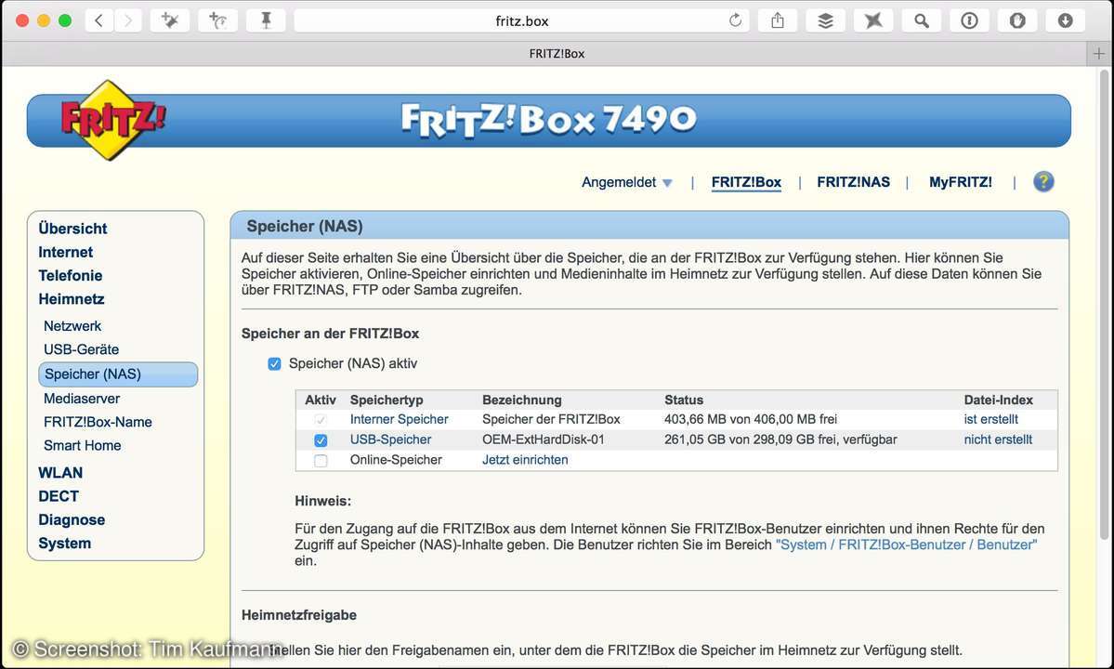Enable the Online-Speicher checkbox

[321, 461]
